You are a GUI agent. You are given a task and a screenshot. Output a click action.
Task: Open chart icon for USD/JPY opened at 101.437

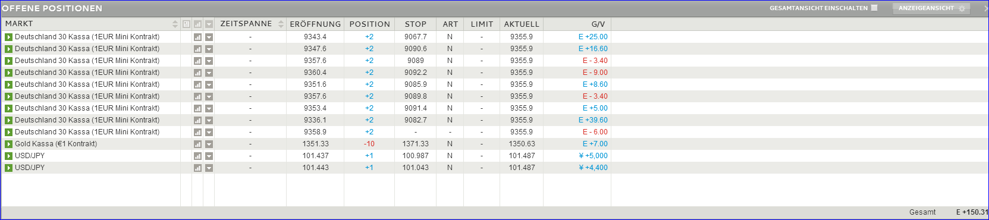point(197,156)
